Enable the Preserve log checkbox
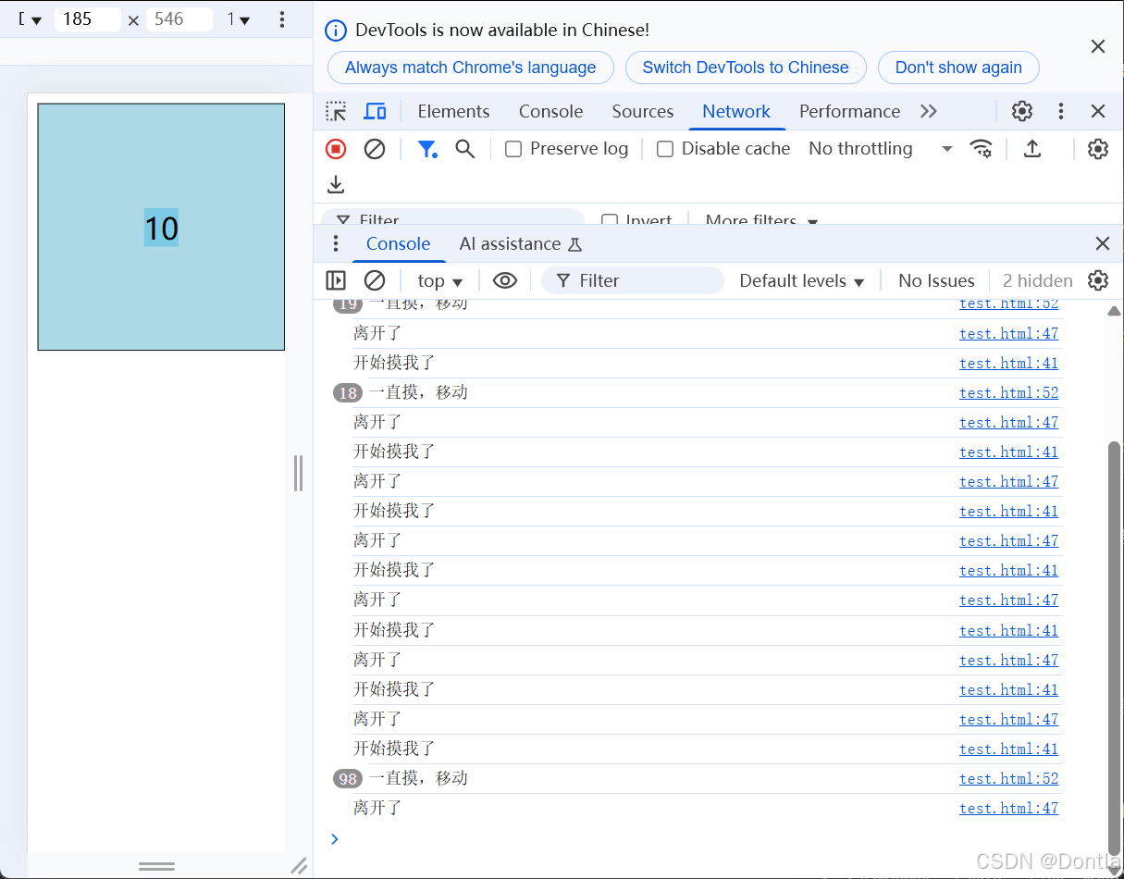 [513, 148]
